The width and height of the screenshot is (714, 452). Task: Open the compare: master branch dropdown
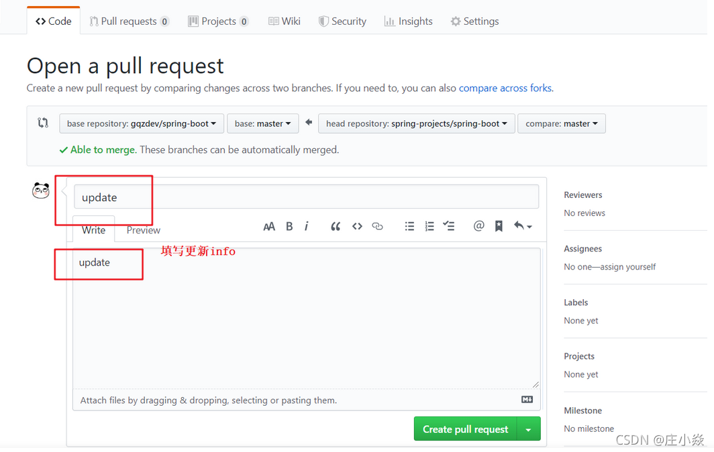tap(562, 123)
